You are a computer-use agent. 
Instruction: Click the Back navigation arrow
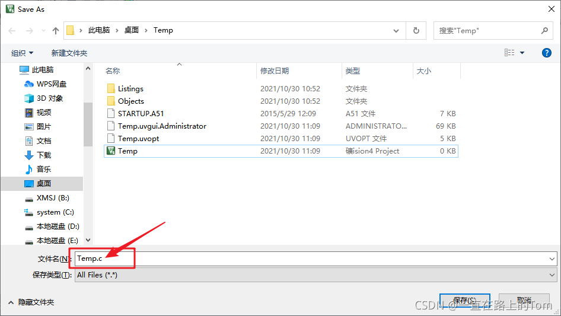pyautogui.click(x=12, y=31)
